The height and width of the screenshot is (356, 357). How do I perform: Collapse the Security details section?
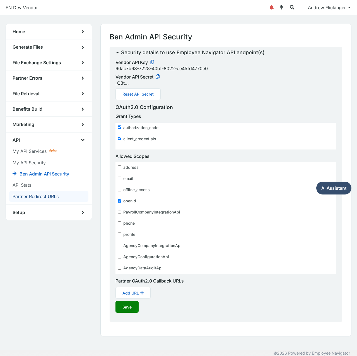click(x=117, y=53)
